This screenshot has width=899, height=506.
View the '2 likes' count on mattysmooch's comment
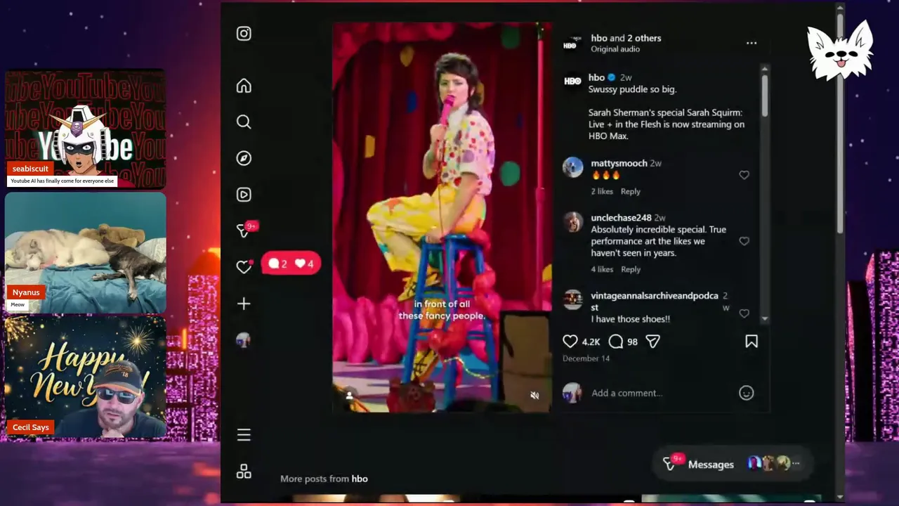tap(602, 191)
